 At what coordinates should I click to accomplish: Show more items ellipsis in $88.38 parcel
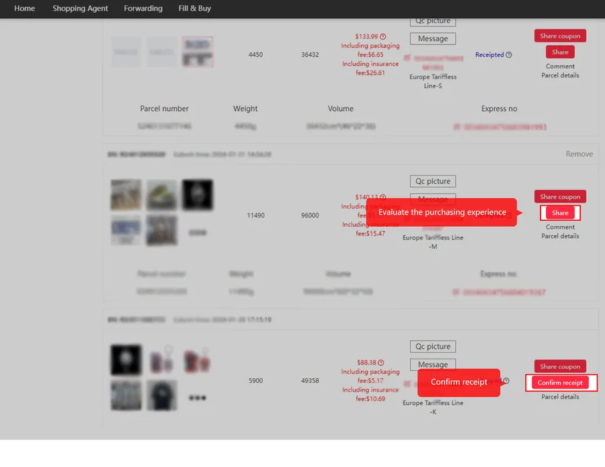point(198,398)
